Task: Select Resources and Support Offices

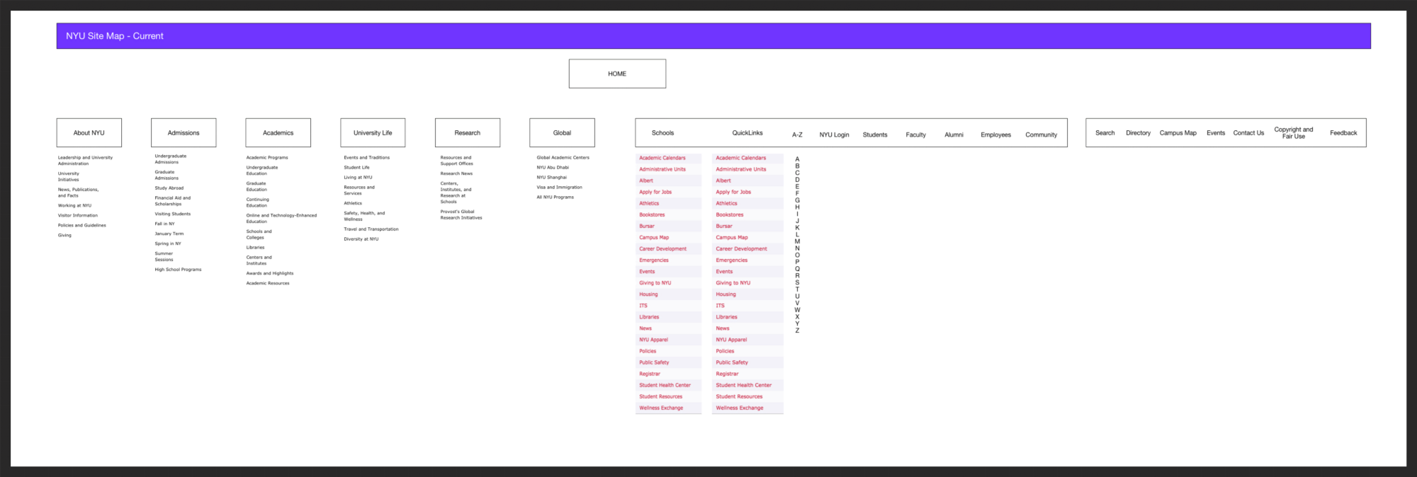Action: (x=457, y=161)
